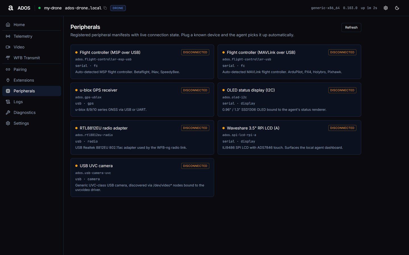Click the RTL8812EU radio adapter title
This screenshot has width=409, height=255.
click(x=104, y=128)
